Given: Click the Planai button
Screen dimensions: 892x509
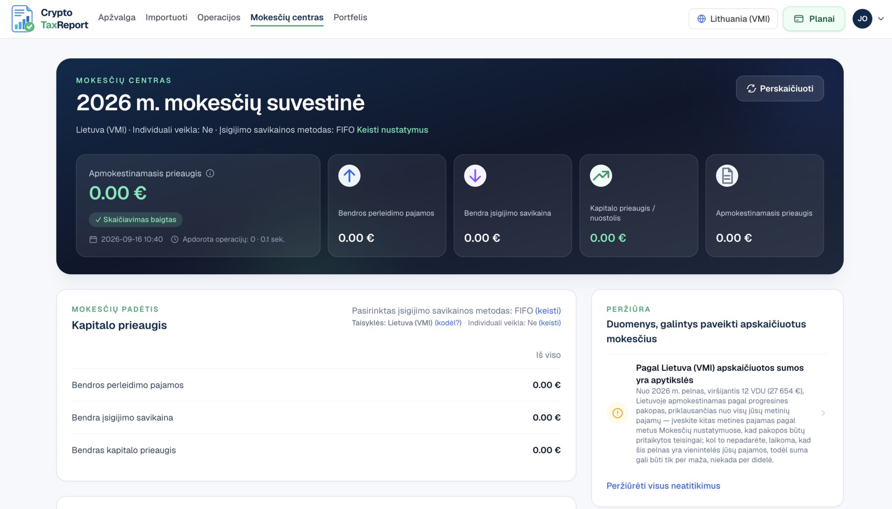Looking at the screenshot, I should point(814,19).
